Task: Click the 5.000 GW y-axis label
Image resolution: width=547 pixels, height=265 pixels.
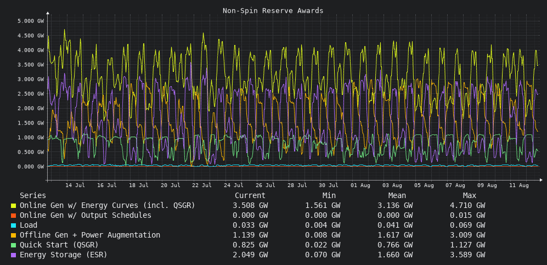Action: [31, 21]
